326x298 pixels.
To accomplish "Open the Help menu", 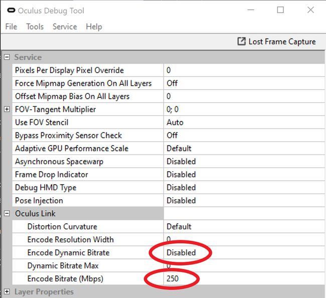I will (94, 27).
